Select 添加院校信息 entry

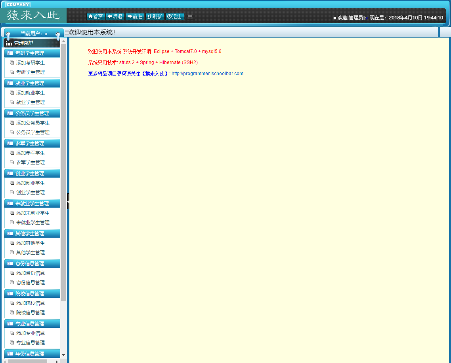30,303
